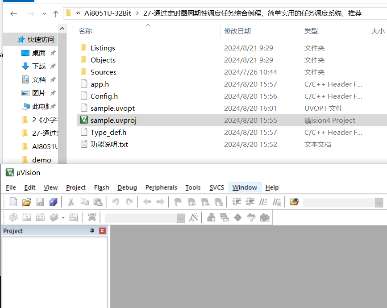Click the New file toolbar icon
Screen dimensions: 387x308
(13, 202)
